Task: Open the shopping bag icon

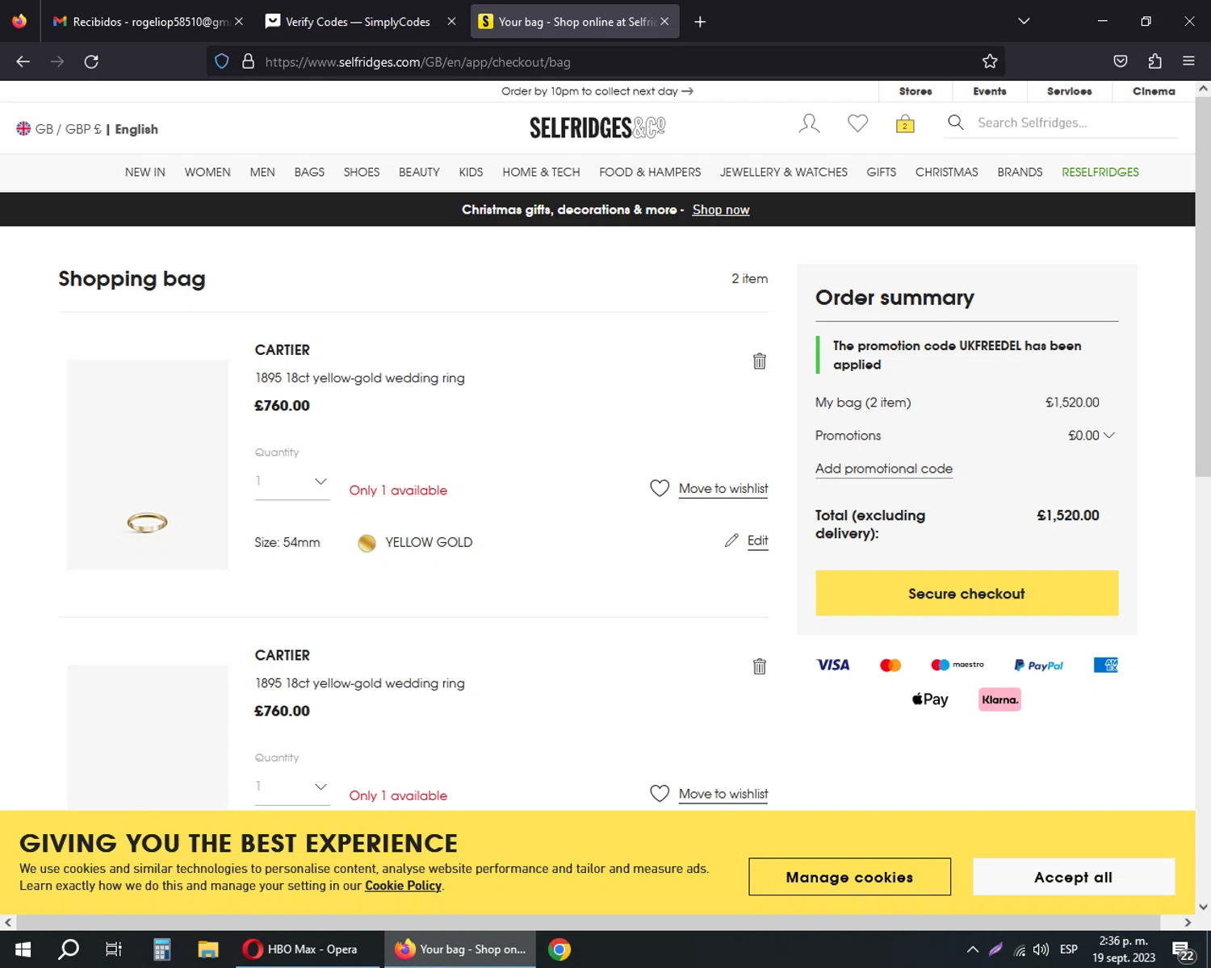Action: click(905, 123)
